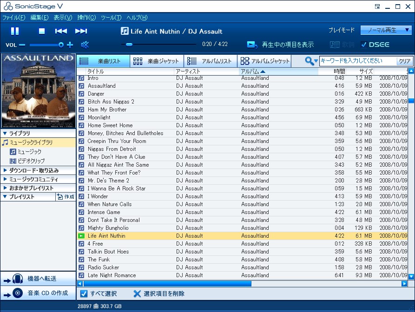Open the アルバムジャケット view
Viewport: 415px width, 312px height.
click(244, 61)
